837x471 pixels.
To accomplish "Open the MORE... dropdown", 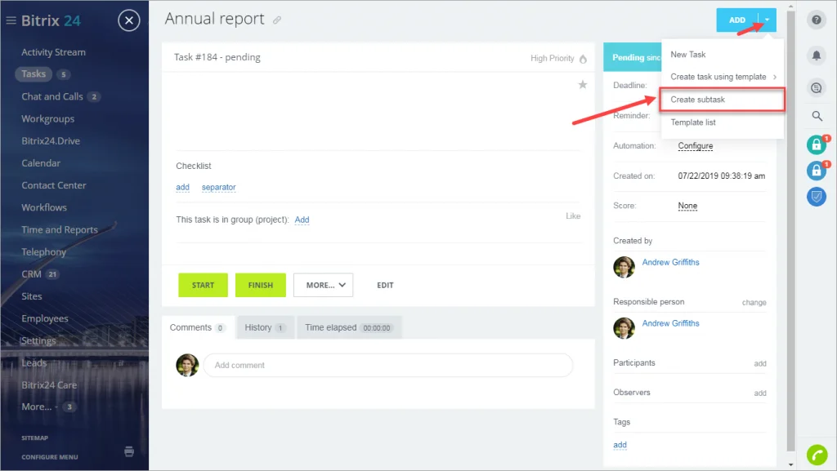I will pyautogui.click(x=322, y=285).
